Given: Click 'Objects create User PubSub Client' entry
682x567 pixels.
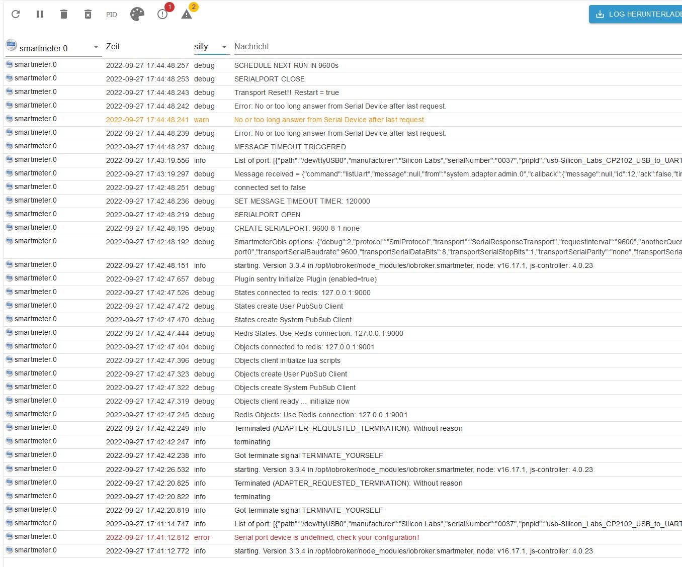Looking at the screenshot, I should pos(291,374).
